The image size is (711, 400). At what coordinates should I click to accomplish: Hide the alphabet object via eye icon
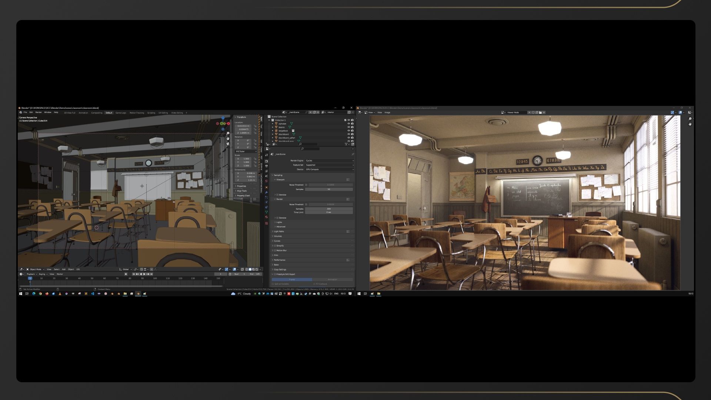(x=348, y=124)
